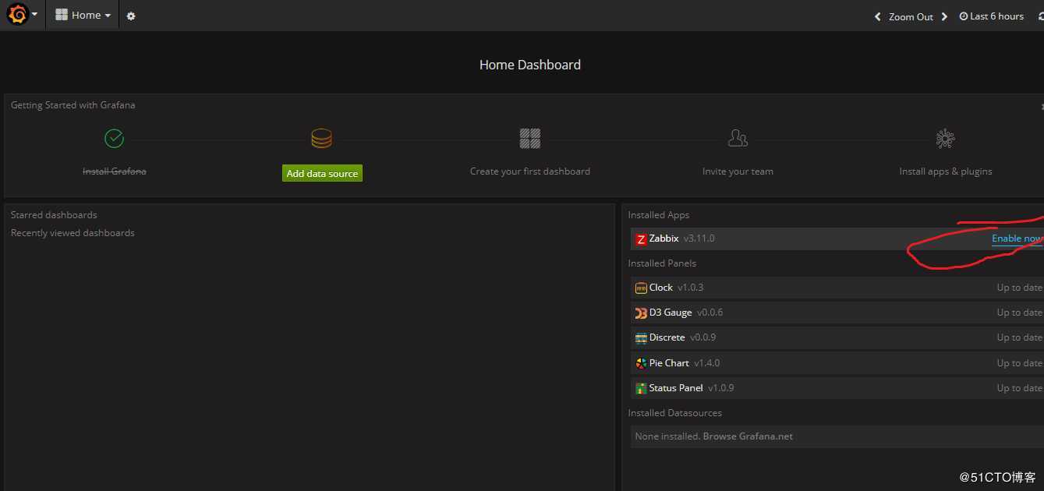Shift time range forward with right chevron
This screenshot has width=1044, height=491.
(944, 16)
